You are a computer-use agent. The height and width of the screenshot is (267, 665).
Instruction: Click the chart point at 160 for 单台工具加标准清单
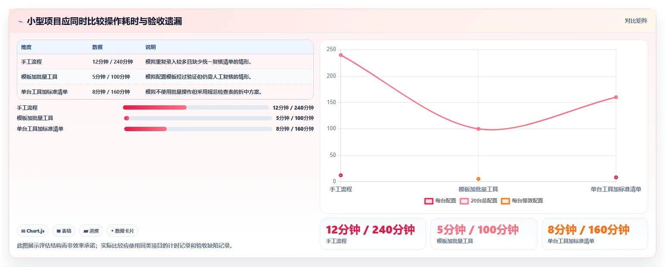(x=616, y=97)
